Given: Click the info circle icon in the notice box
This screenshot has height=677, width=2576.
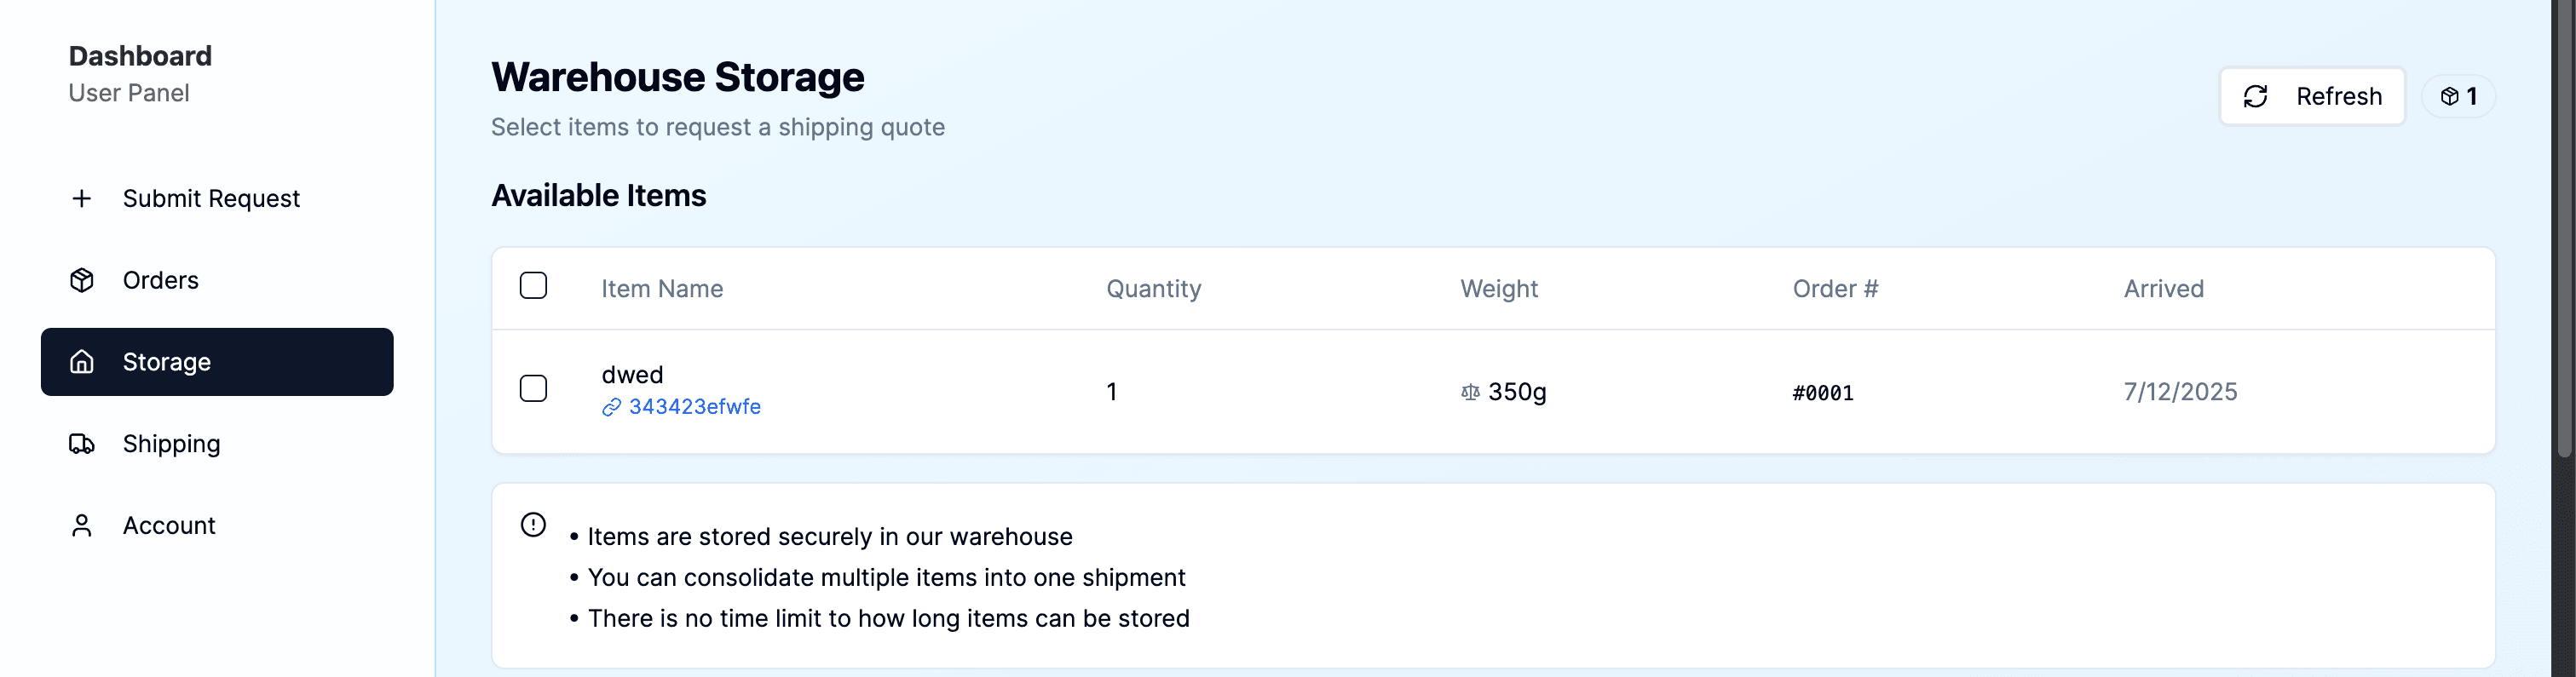Looking at the screenshot, I should tap(532, 524).
